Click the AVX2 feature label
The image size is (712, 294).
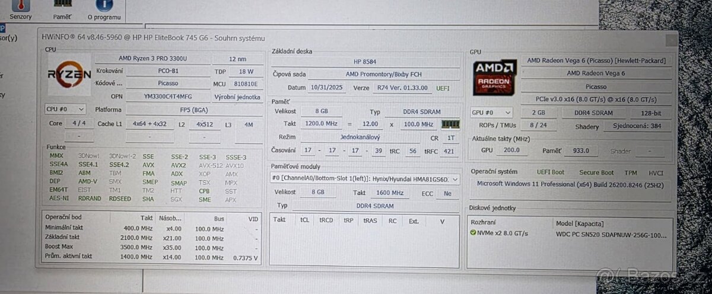point(179,165)
